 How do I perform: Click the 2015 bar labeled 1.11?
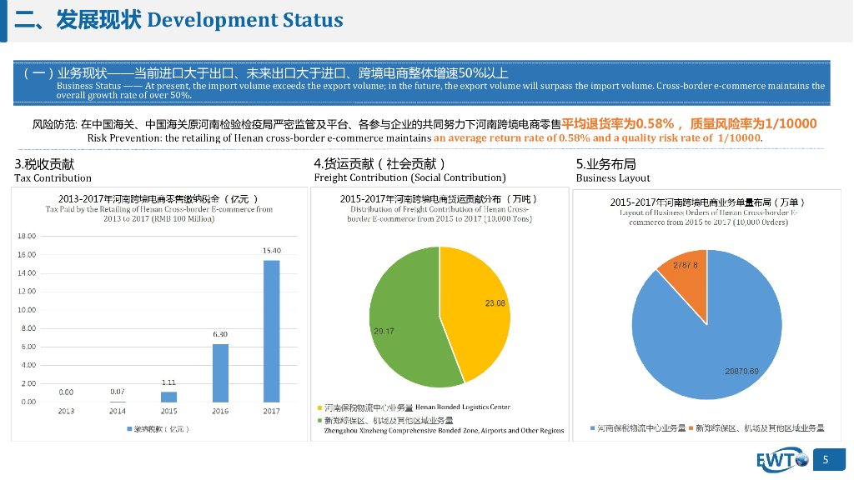tap(169, 397)
